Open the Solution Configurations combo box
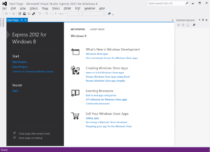 74,14
